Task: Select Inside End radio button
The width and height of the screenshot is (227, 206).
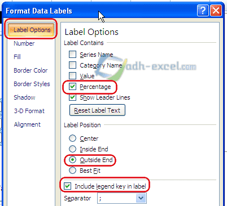Action: coord(72,149)
